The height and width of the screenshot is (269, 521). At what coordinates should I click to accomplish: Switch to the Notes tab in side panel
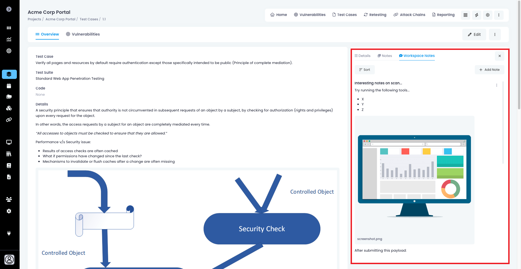(385, 56)
